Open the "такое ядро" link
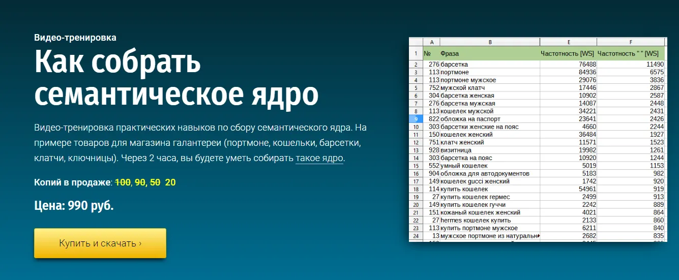Viewport: 679px width, 280px height. point(319,158)
